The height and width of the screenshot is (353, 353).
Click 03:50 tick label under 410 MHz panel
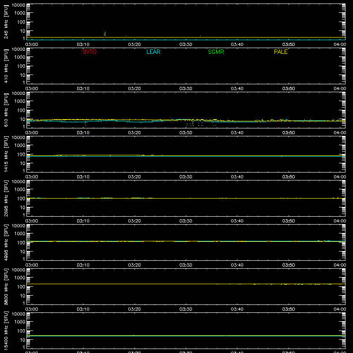(x=289, y=89)
